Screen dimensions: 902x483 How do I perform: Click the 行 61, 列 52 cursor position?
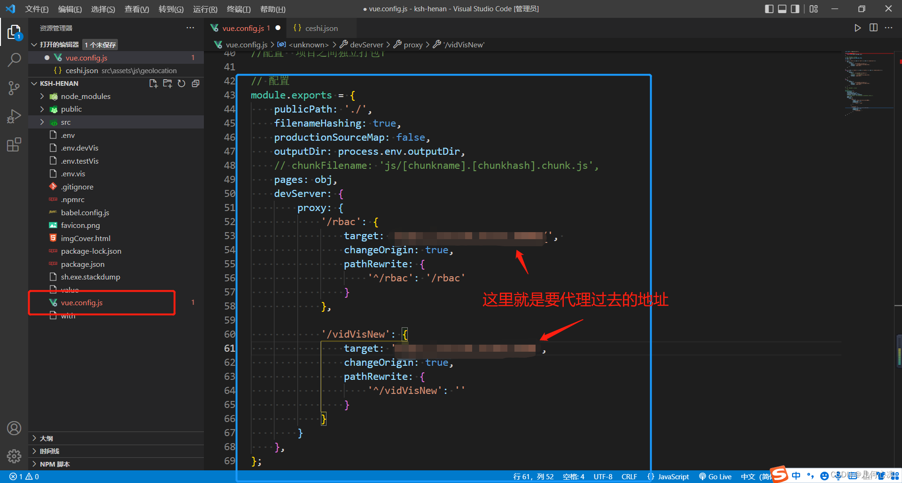click(x=533, y=476)
